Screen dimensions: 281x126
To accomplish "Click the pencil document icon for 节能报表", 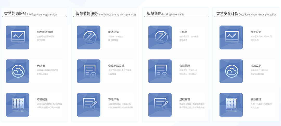I will point(89,105).
